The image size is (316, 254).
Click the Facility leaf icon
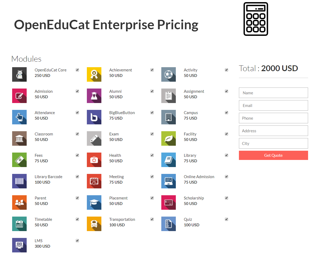click(x=168, y=138)
